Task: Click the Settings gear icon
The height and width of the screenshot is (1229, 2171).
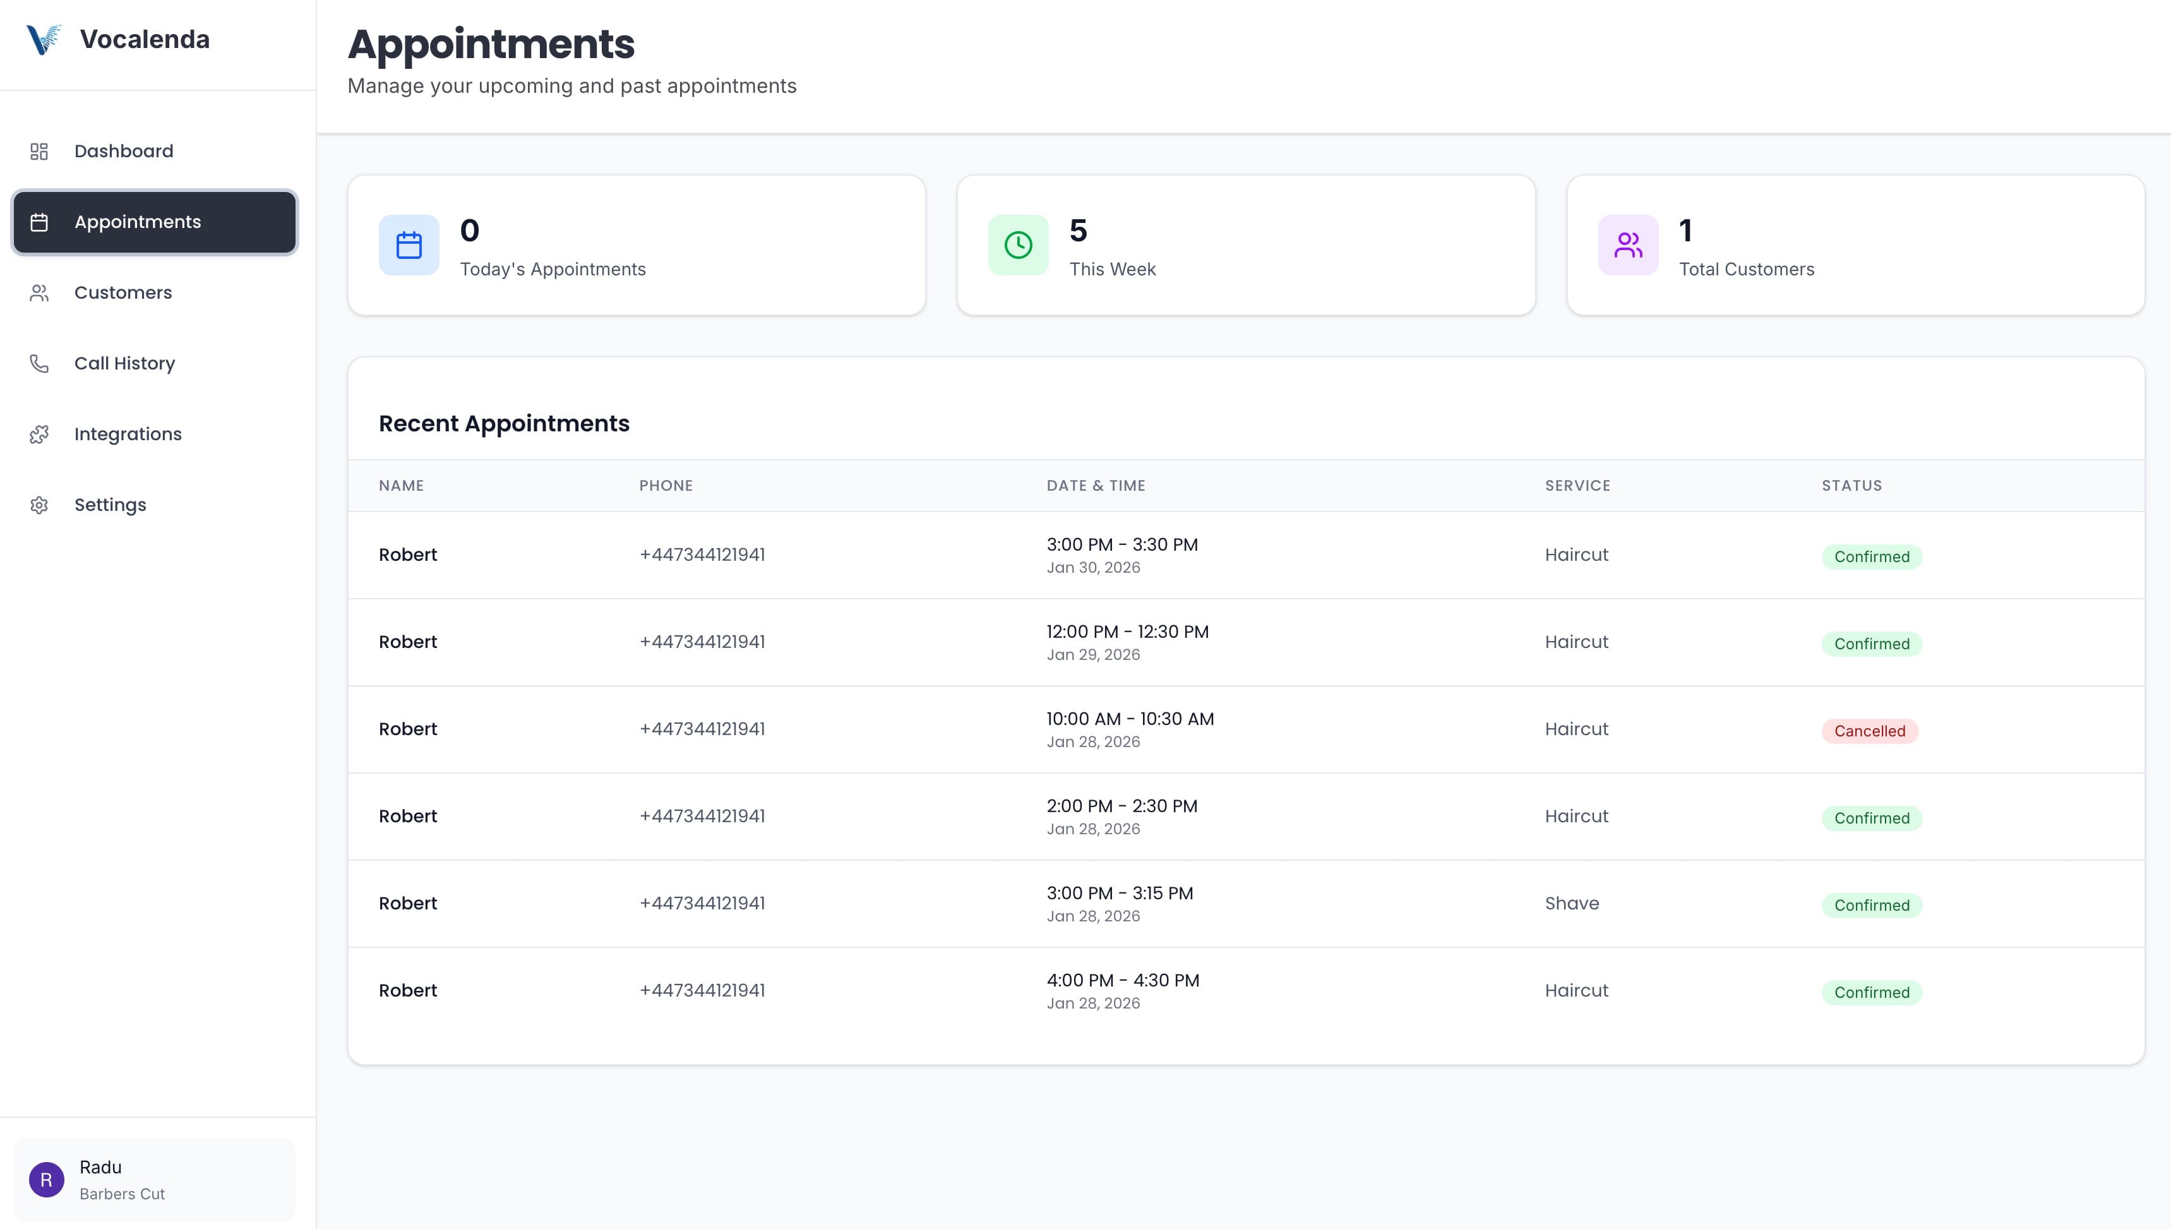Action: (39, 506)
